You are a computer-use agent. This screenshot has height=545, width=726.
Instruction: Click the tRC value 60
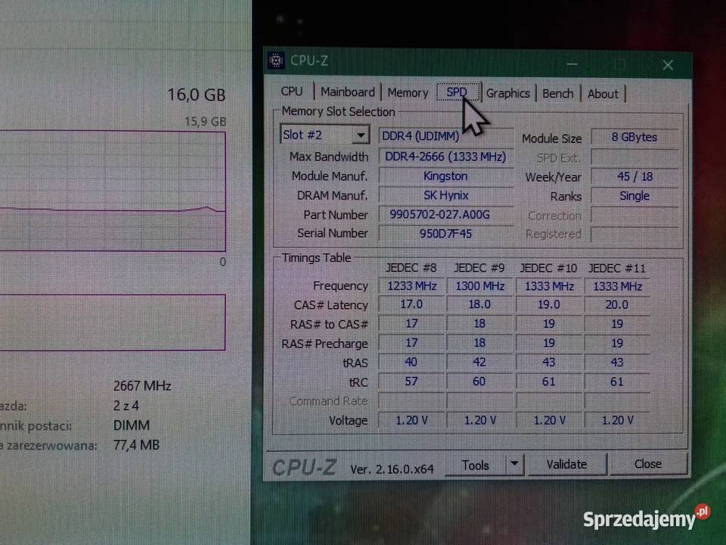[x=479, y=381]
